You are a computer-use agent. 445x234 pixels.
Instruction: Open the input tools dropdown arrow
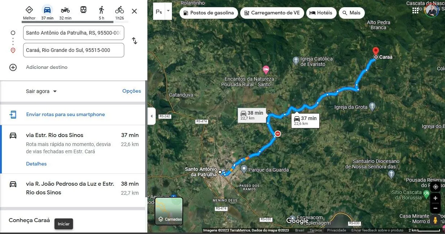click(168, 11)
